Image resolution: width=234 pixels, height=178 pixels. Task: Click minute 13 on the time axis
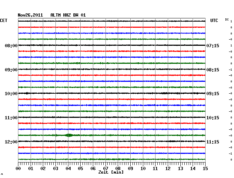[x=180, y=169]
